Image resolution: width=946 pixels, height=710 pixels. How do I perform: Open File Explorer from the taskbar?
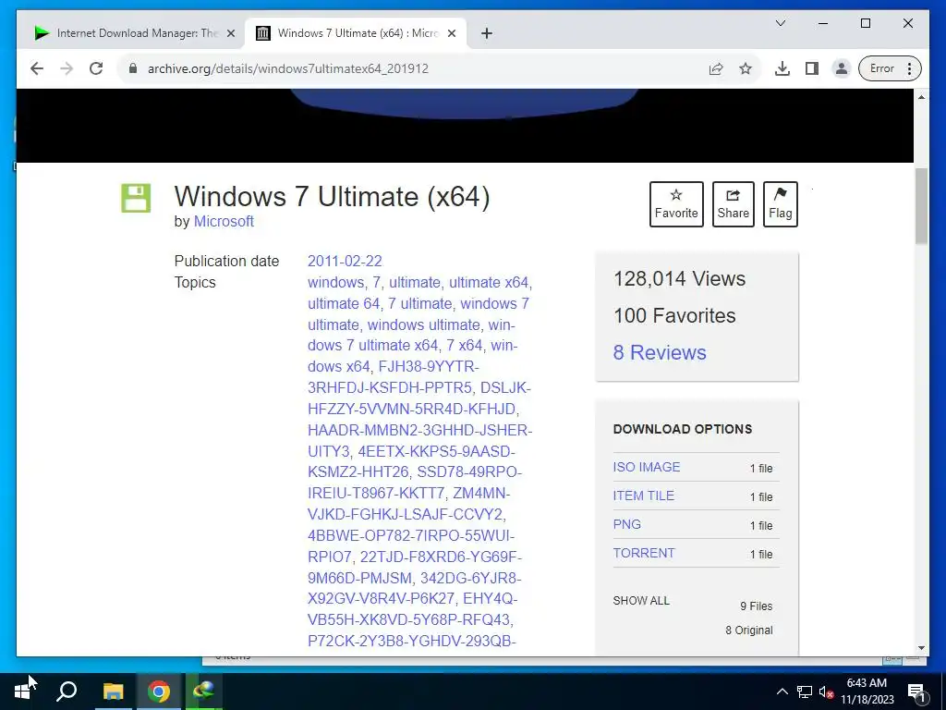(113, 692)
